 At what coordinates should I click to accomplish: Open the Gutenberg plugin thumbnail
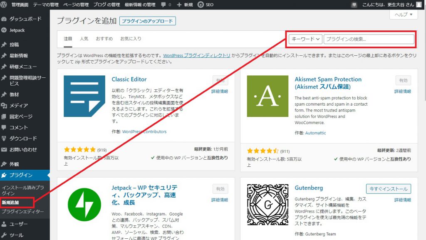[x=267, y=205]
